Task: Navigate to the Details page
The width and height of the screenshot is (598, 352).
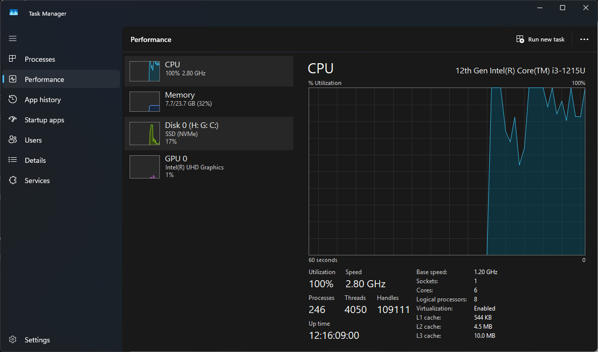Action: click(35, 160)
